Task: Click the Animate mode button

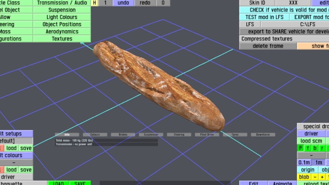Action: pos(282,183)
